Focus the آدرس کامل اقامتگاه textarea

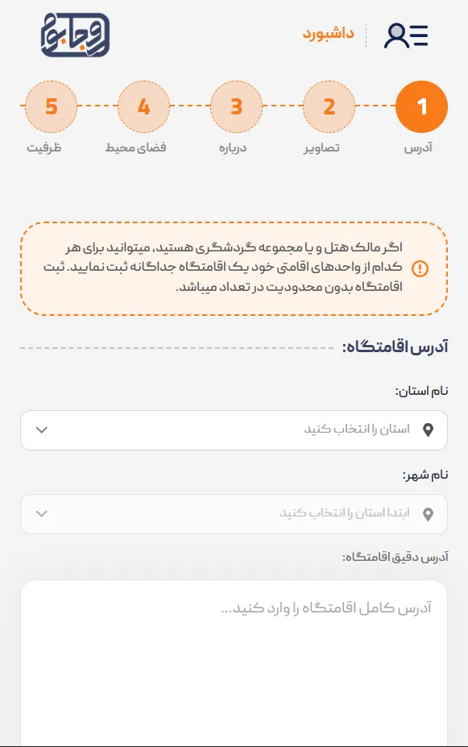(x=234, y=663)
